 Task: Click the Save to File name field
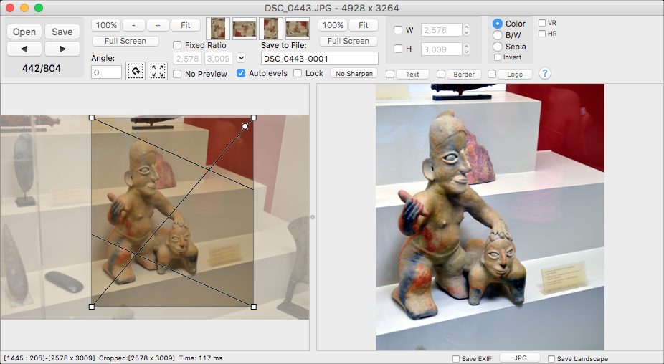click(x=319, y=59)
